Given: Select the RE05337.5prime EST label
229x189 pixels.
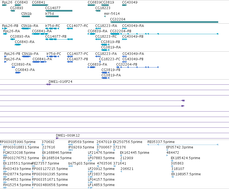Looking at the screenshot, I should coord(161,142).
